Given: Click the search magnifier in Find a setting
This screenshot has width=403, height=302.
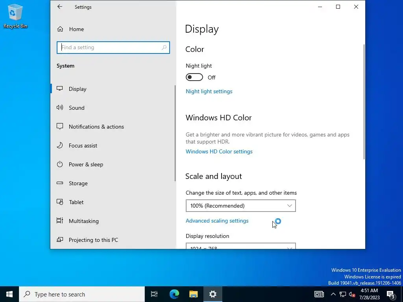Looking at the screenshot, I should coord(164,48).
